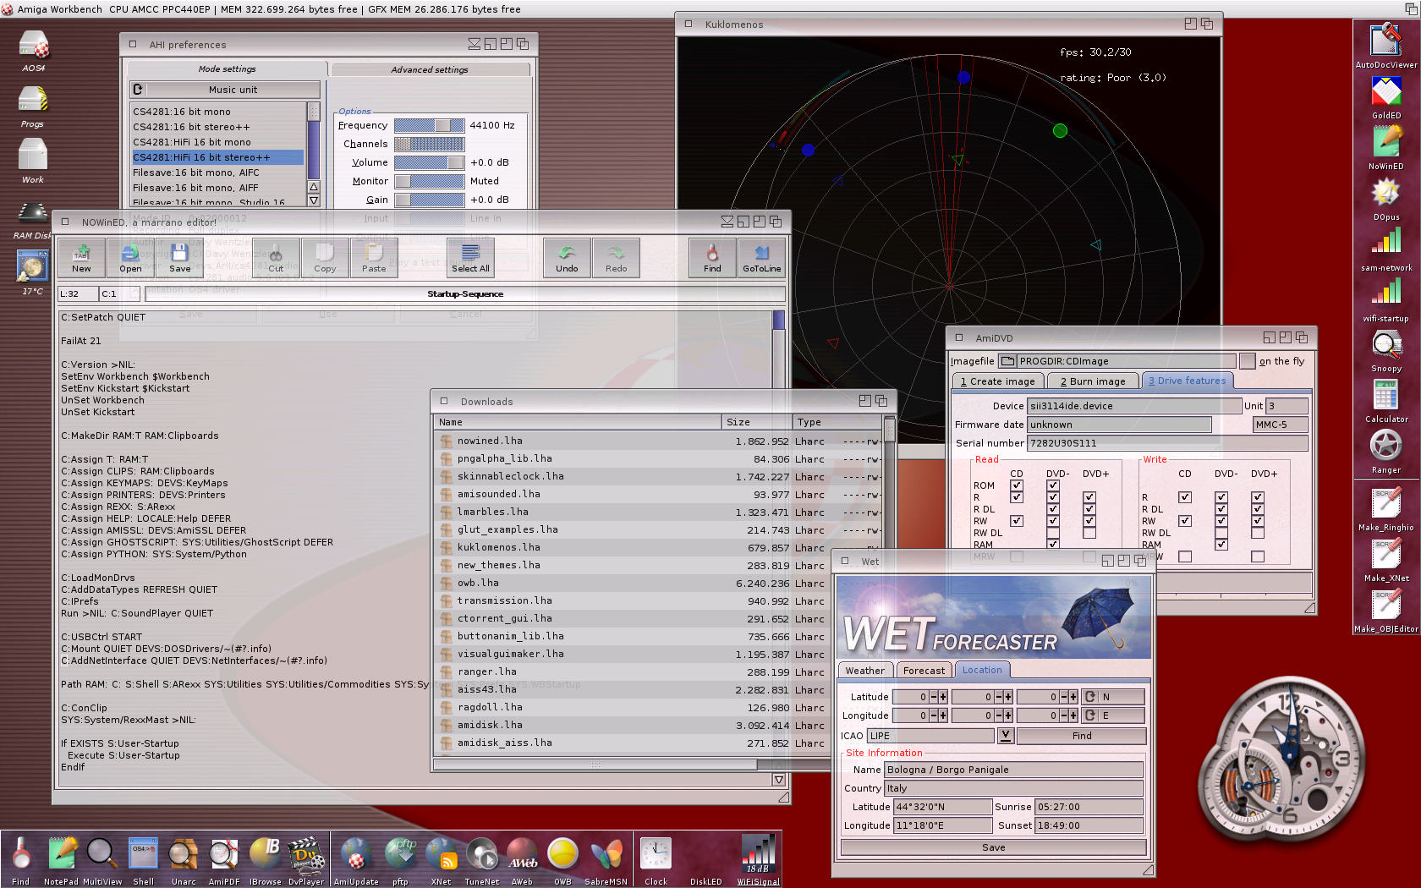1421x888 pixels.
Task: Toggle Write R DL DVD- checkbox
Action: pos(1221,509)
